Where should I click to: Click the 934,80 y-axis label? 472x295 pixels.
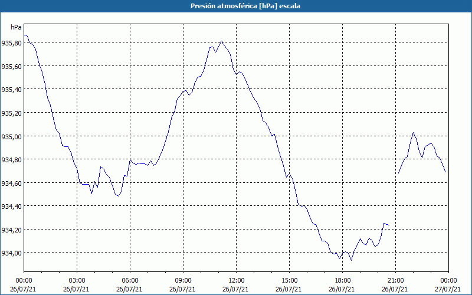tap(11, 160)
